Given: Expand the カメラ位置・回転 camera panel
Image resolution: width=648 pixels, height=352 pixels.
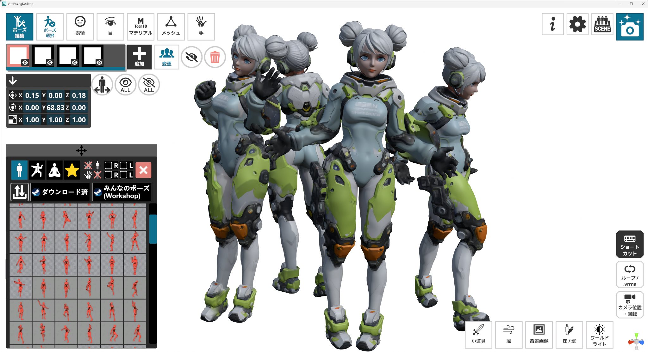Looking at the screenshot, I should 629,305.
